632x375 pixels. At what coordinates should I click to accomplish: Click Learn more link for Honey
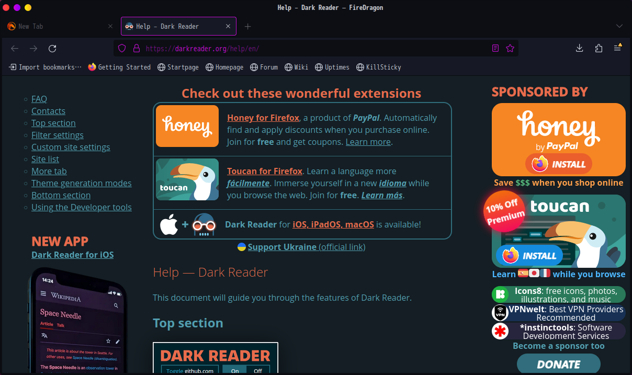click(x=368, y=142)
